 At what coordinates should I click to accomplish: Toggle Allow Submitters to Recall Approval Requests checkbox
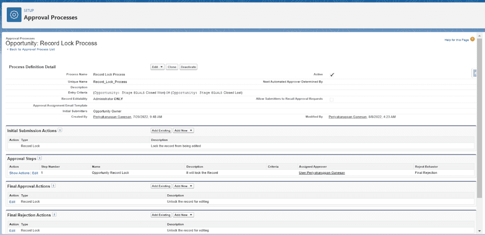[332, 99]
